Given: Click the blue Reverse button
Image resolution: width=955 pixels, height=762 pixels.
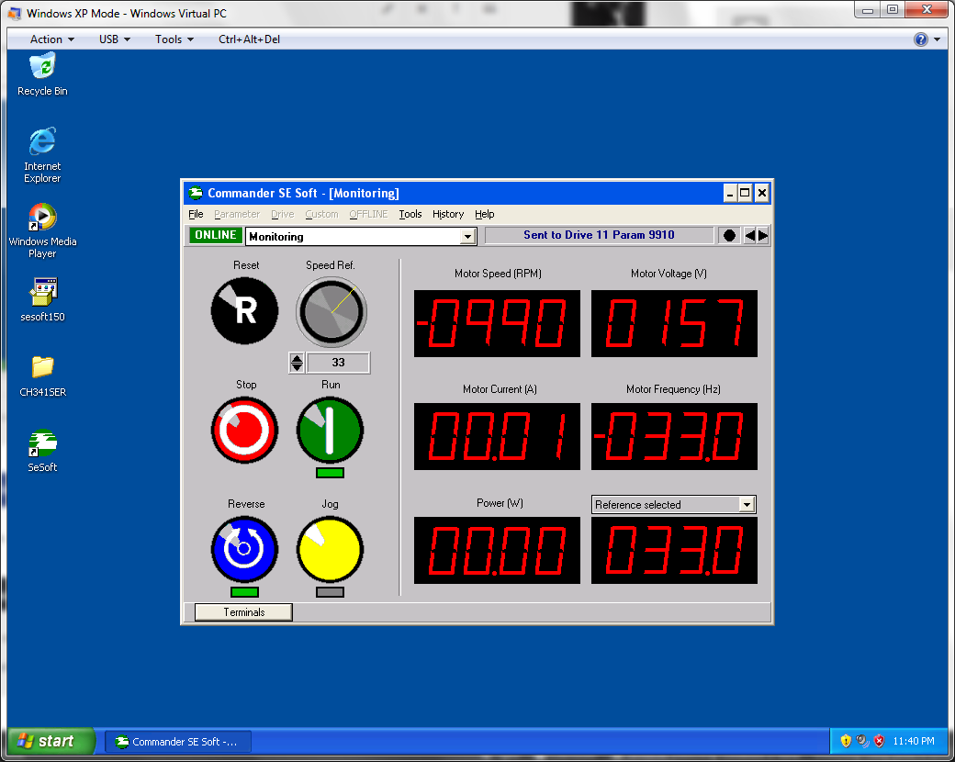Looking at the screenshot, I should click(x=244, y=549).
